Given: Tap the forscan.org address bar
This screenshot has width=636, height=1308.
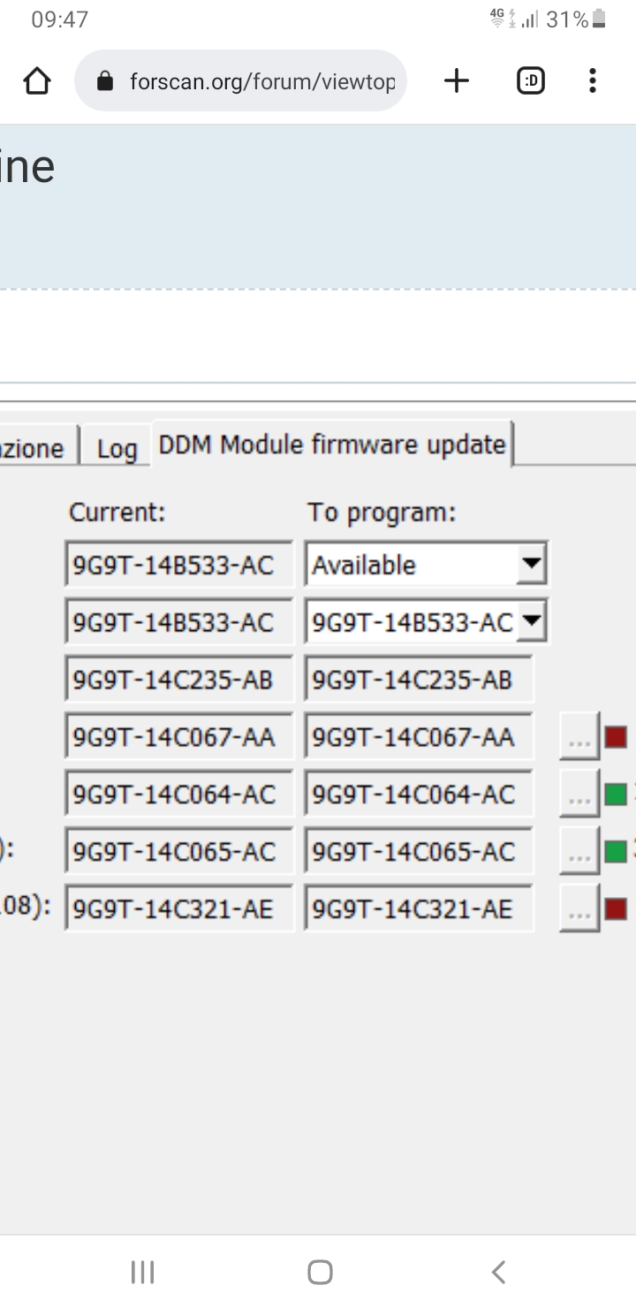Looking at the screenshot, I should [256, 80].
